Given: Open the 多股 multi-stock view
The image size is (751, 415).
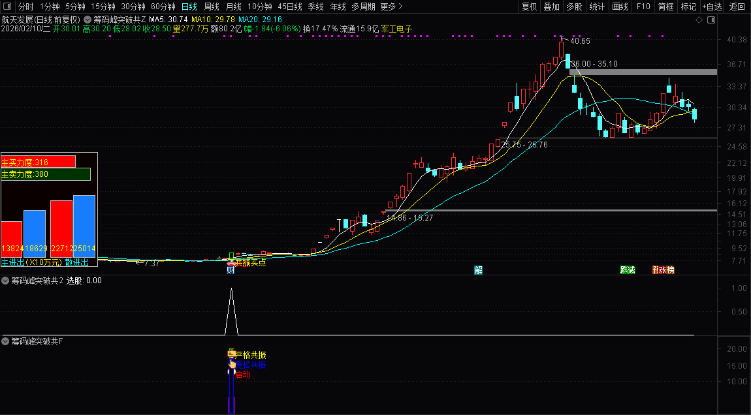Looking at the screenshot, I should pyautogui.click(x=574, y=7).
